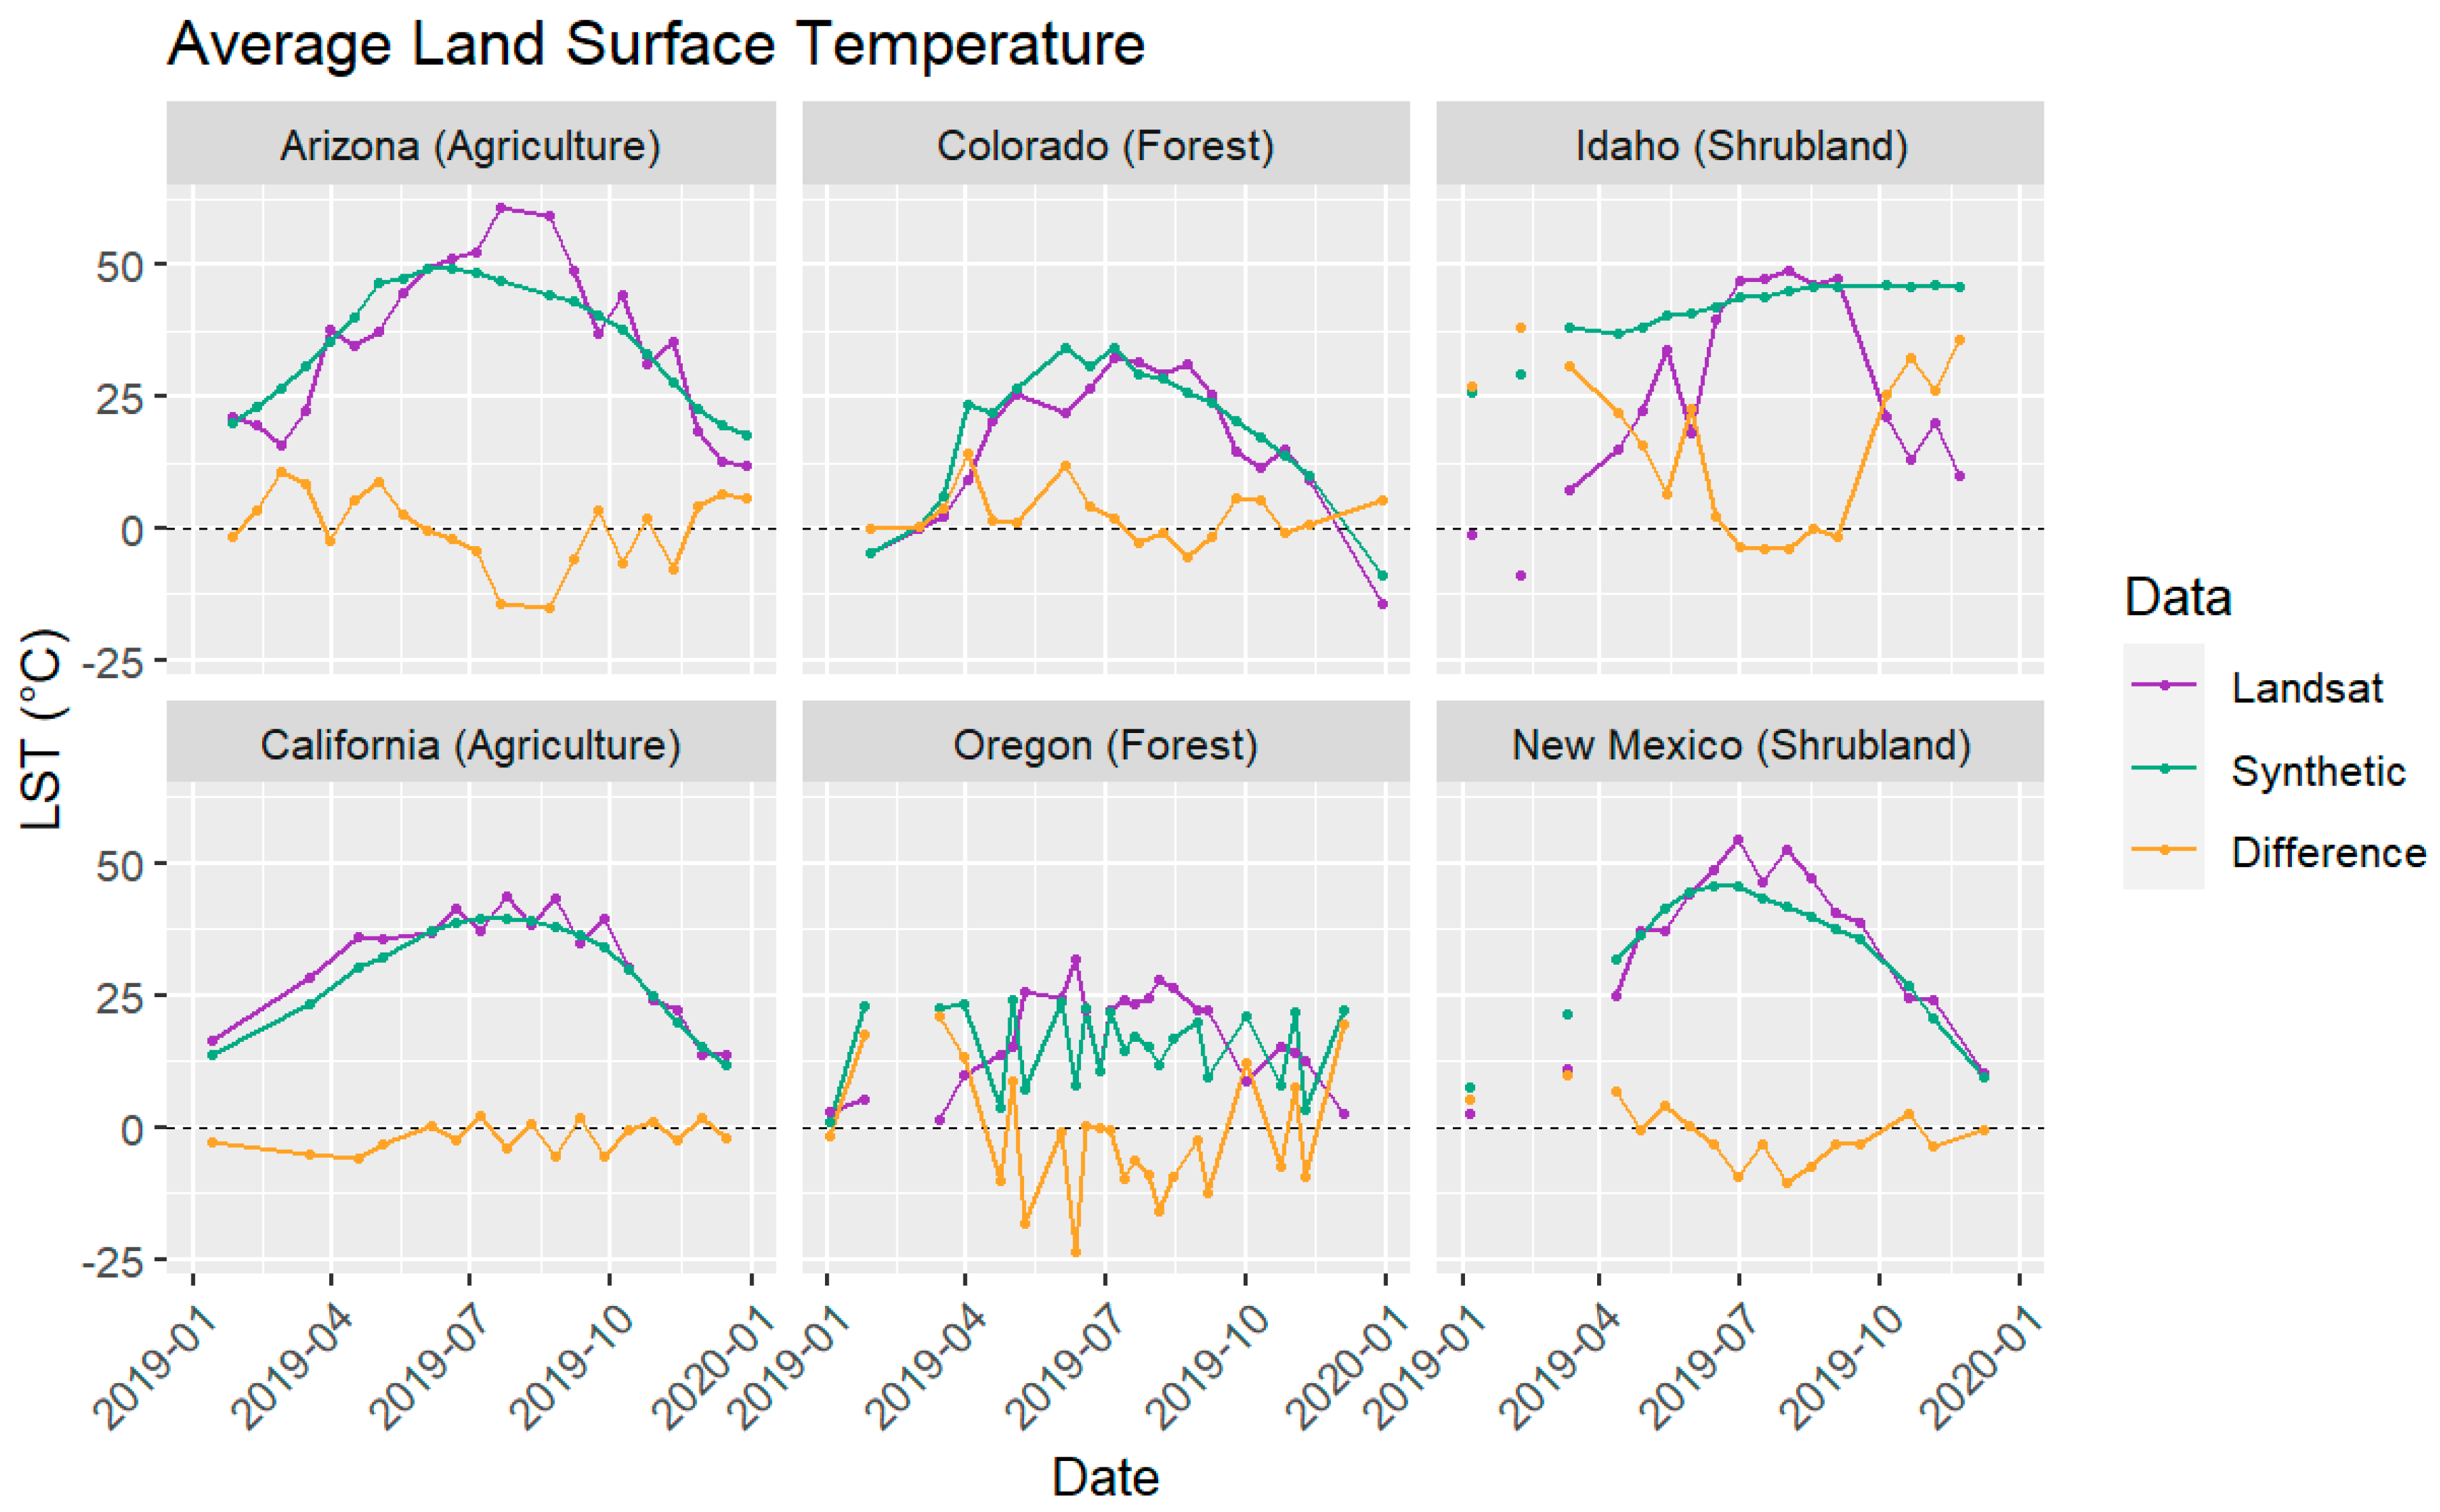The image size is (2440, 1512).
Task: Select the Arizona (Agriculture) panel header
Action: 470,145
